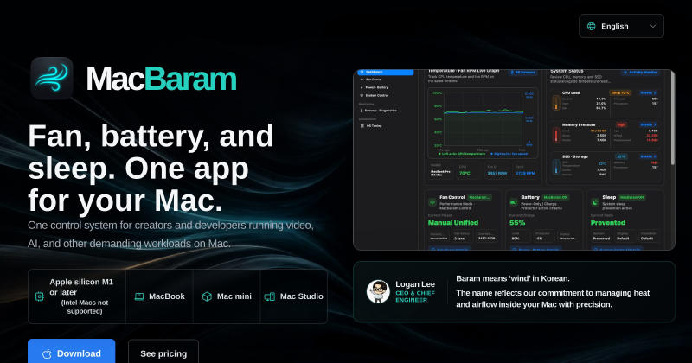Image resolution: width=692 pixels, height=363 pixels.
Task: Click Logan Lee's avatar picture
Action: [x=378, y=291]
